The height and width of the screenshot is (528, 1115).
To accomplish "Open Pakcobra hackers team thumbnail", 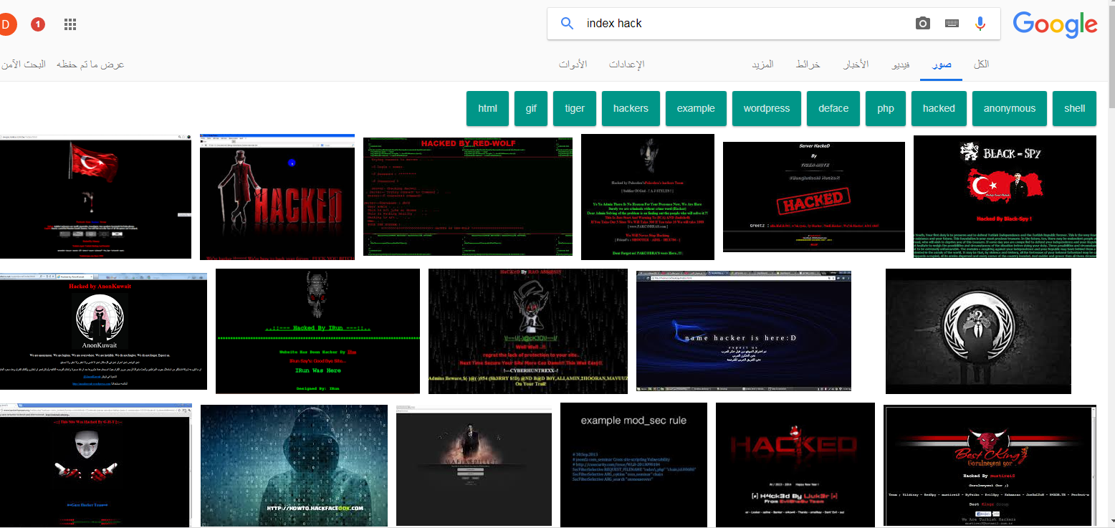I will point(648,197).
